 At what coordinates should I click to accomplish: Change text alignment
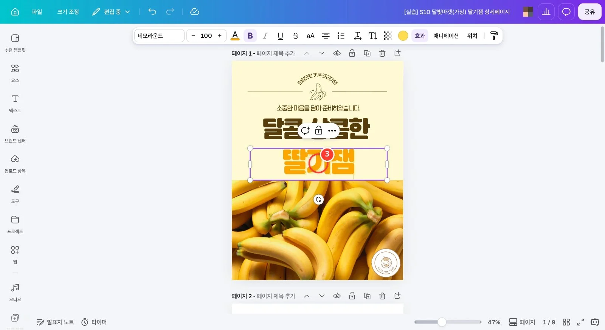(x=326, y=36)
